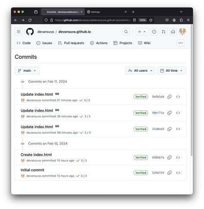Expand commit message ellipsis for 40ef71e

pyautogui.click(x=57, y=110)
